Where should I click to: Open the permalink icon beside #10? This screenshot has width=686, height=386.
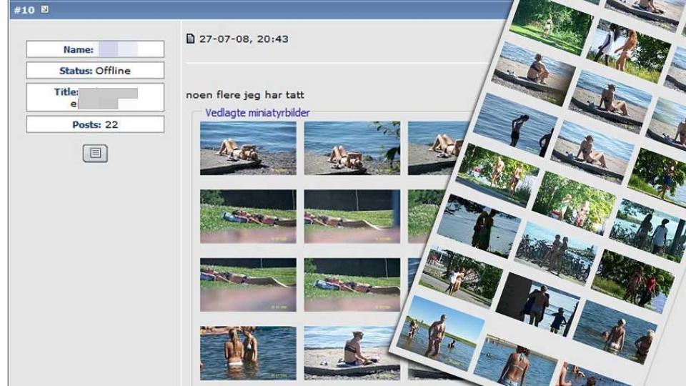point(44,9)
